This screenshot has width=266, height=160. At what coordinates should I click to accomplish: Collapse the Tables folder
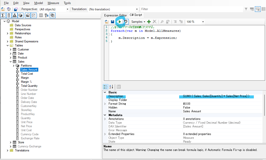point(8,45)
